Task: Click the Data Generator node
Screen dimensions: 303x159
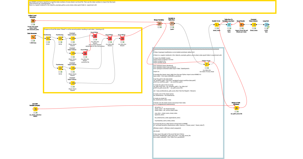Action: pos(33,37)
